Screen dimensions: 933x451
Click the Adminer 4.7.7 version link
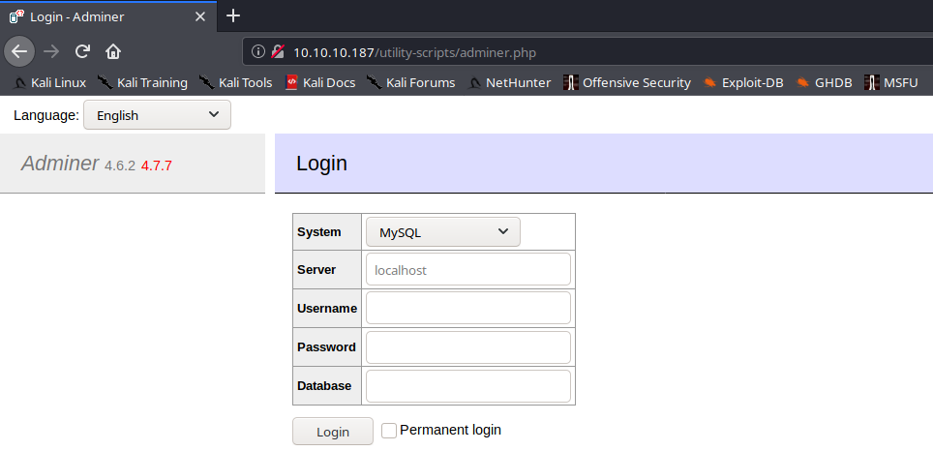click(156, 165)
